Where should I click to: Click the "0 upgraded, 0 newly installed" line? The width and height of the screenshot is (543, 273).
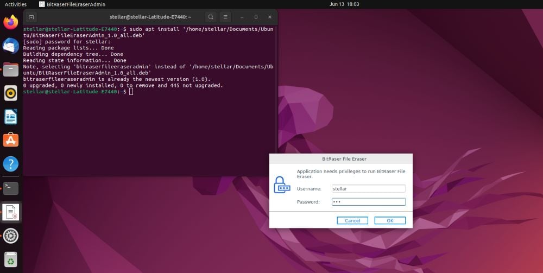point(123,85)
